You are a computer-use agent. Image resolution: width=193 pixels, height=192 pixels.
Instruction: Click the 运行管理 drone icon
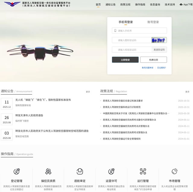[143, 171]
